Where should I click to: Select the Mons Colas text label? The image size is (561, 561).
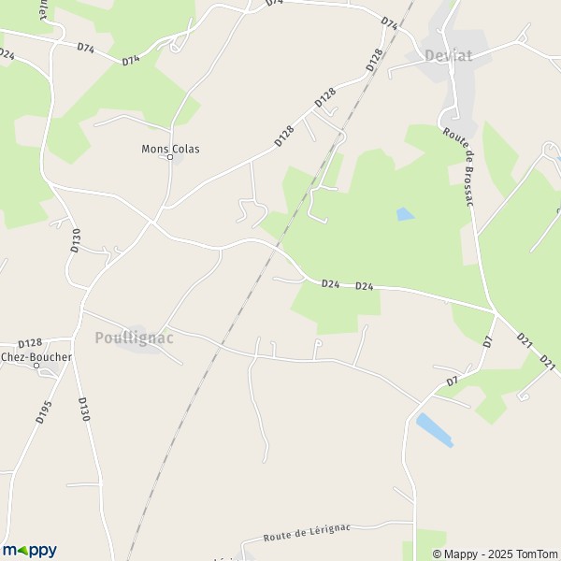pyautogui.click(x=170, y=149)
